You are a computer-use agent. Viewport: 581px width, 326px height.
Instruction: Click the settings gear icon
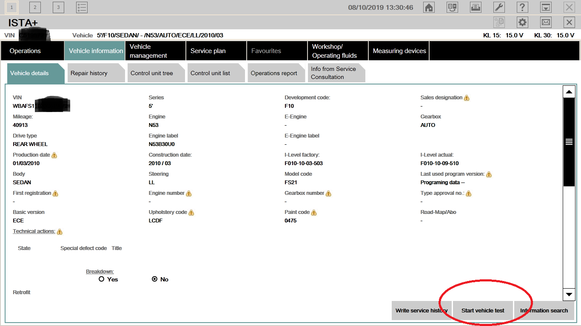522,22
